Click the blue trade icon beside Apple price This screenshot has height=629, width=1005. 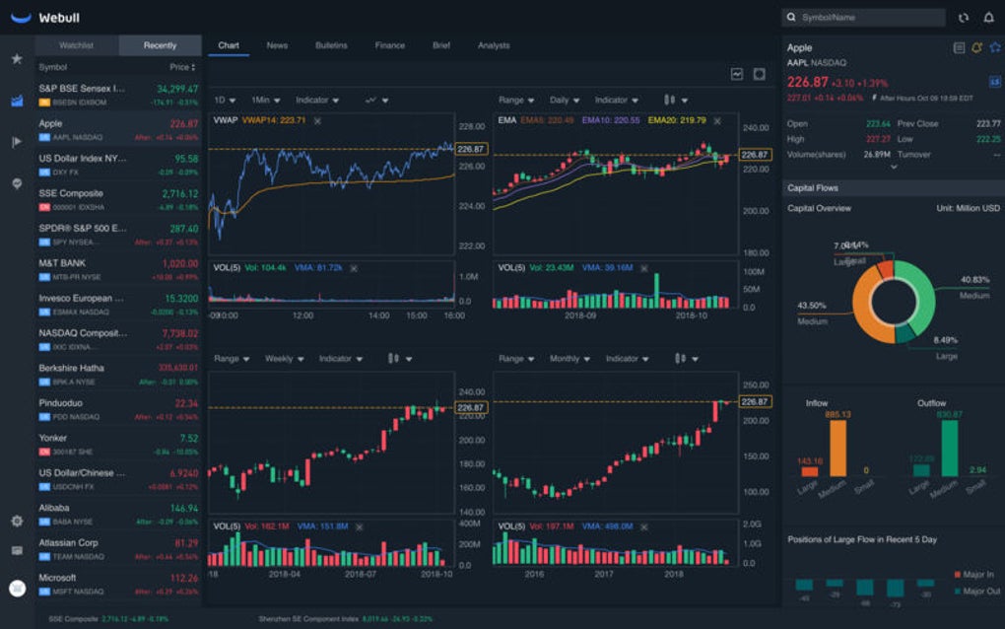tap(994, 82)
